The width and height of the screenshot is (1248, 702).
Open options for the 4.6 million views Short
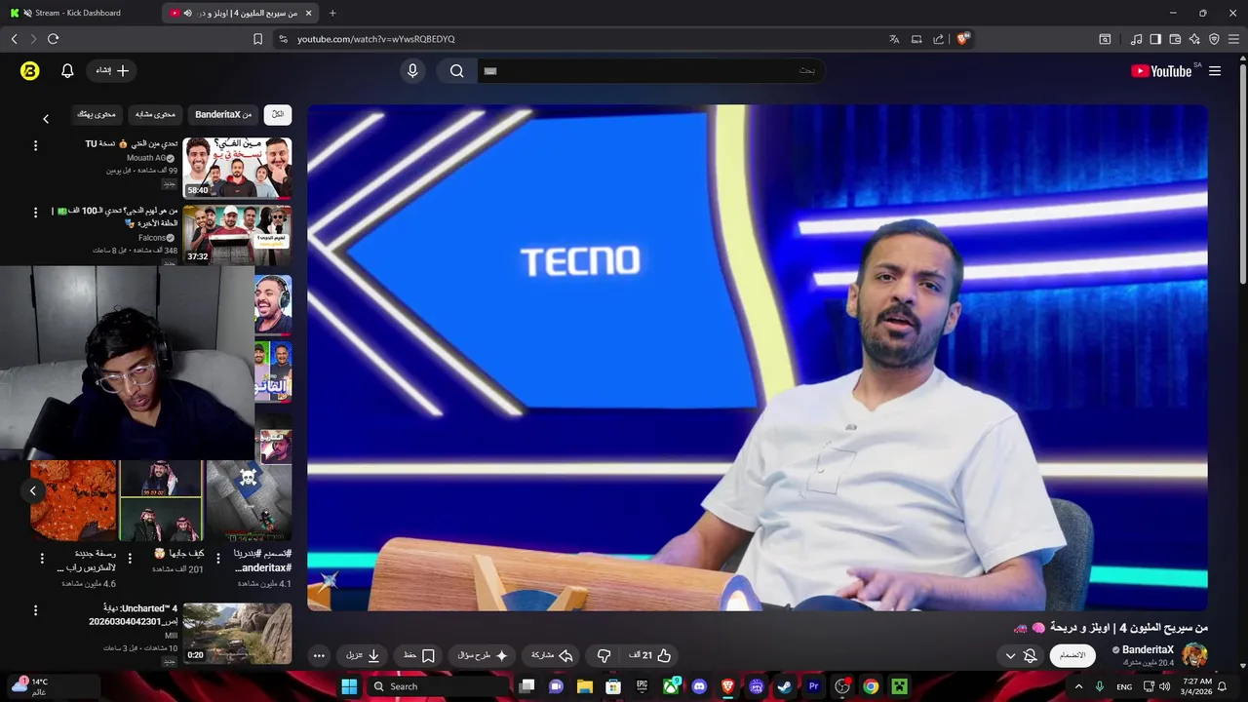(x=42, y=559)
